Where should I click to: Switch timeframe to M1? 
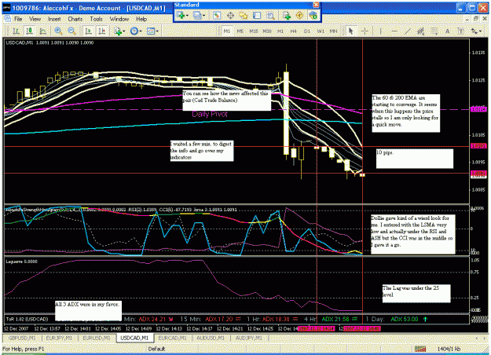227,31
